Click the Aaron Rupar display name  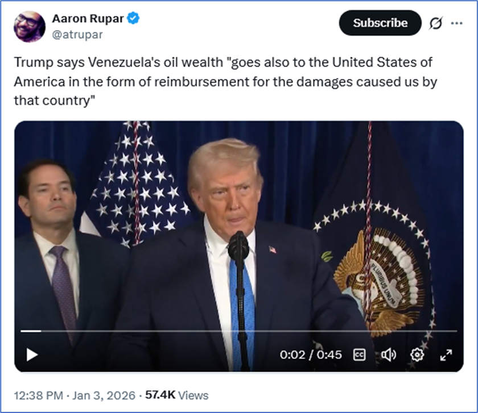[x=88, y=19]
